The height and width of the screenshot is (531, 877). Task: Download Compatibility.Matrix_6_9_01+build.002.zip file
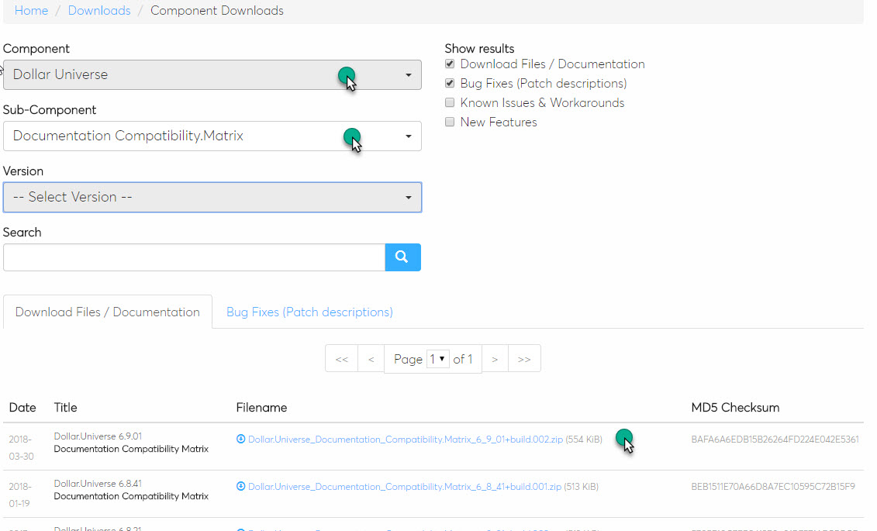coord(406,440)
